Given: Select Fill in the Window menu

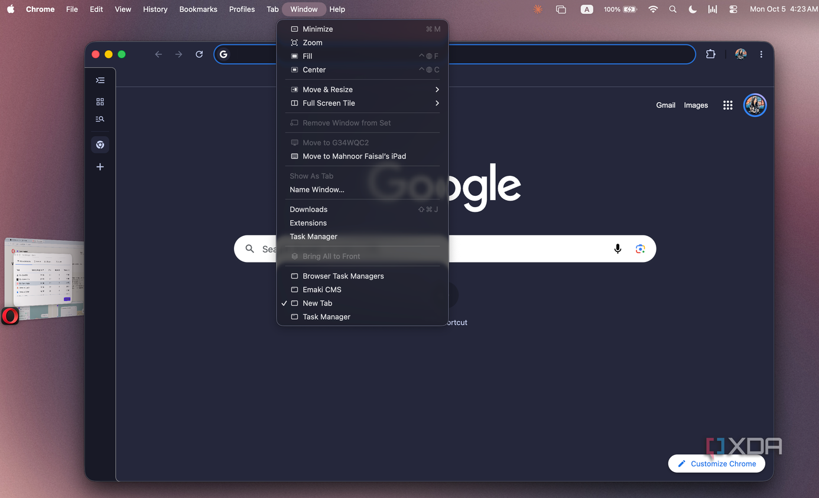Looking at the screenshot, I should click(x=362, y=56).
